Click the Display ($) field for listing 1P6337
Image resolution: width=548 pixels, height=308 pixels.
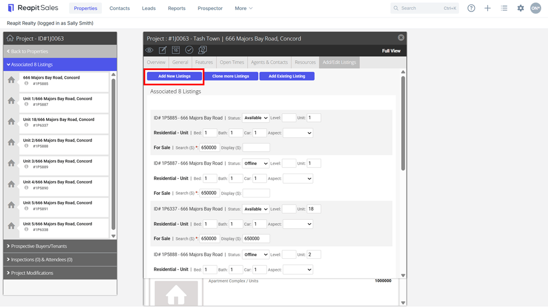256,239
